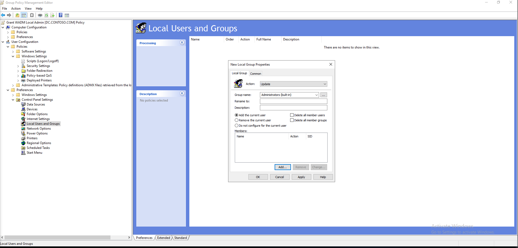This screenshot has height=248, width=518.
Task: Open the Devices preference item
Action: coord(32,109)
